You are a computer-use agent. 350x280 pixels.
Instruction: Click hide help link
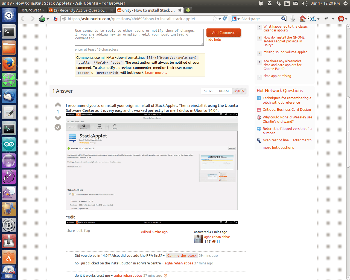[x=214, y=39]
